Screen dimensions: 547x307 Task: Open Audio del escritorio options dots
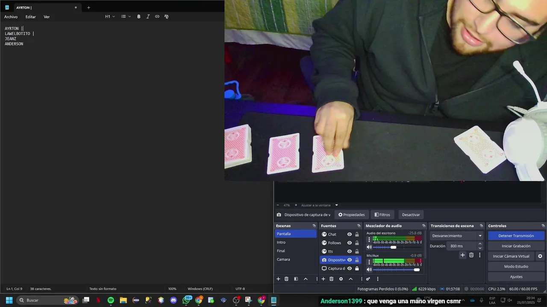369,240
